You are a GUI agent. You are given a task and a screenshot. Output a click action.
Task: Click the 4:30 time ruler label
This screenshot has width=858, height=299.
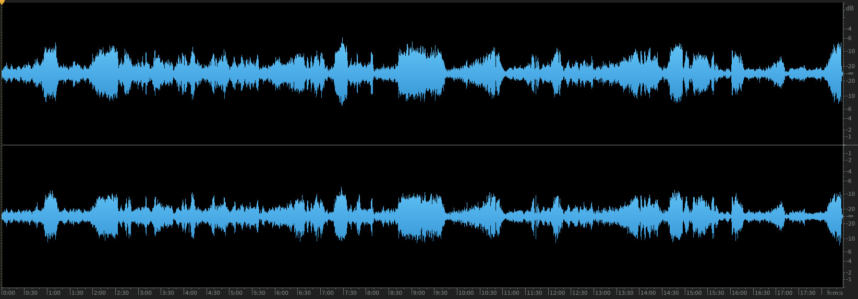click(214, 293)
